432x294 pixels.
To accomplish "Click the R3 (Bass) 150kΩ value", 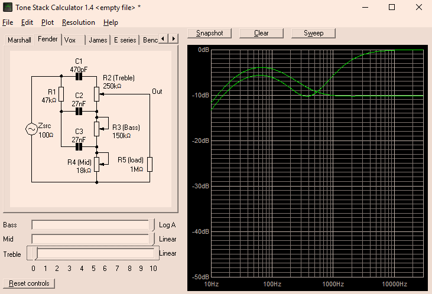I will (x=122, y=136).
